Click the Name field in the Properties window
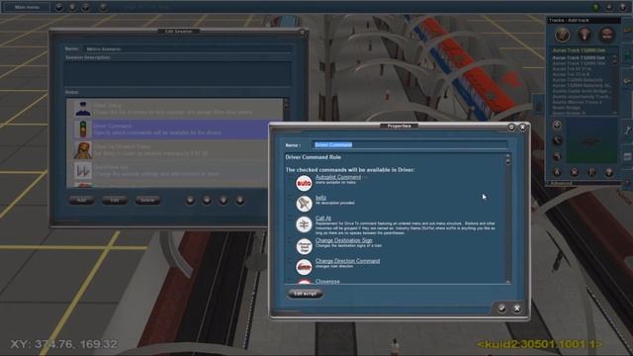Image resolution: width=633 pixels, height=356 pixels. point(409,145)
